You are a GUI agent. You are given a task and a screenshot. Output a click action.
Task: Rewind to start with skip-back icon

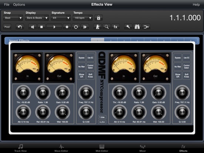click(x=33, y=27)
